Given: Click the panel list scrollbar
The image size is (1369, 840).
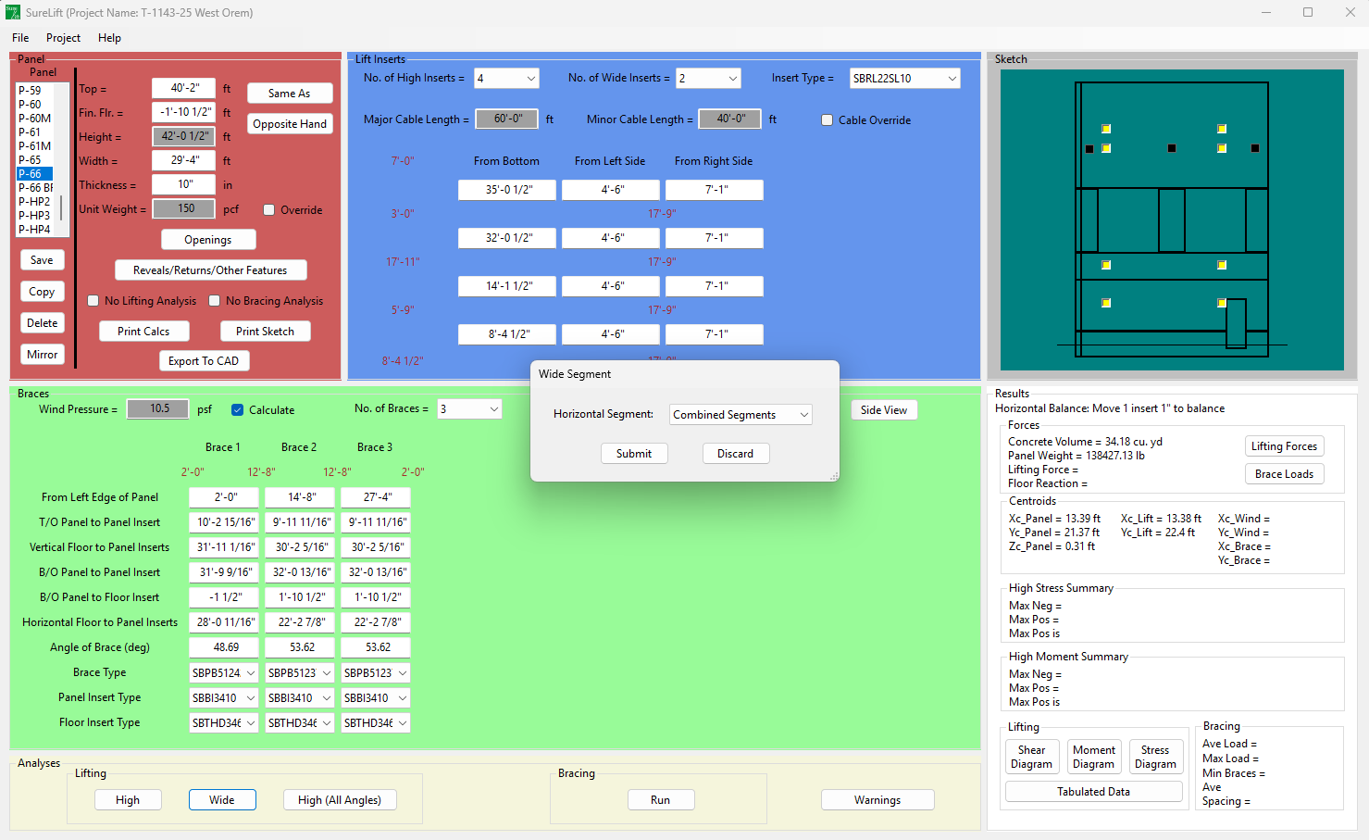Looking at the screenshot, I should (62, 208).
